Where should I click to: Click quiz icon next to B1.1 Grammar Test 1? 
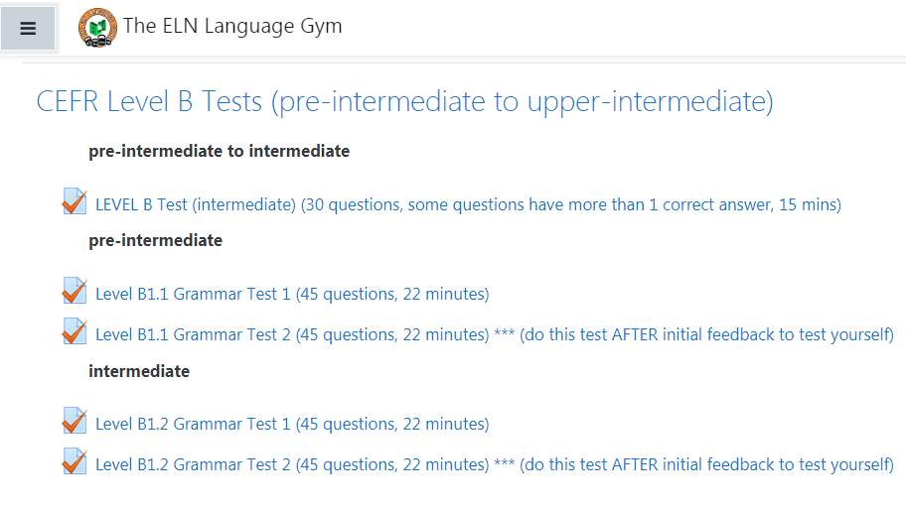74,291
